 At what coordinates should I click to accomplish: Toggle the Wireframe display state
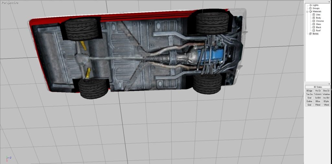[326, 94]
